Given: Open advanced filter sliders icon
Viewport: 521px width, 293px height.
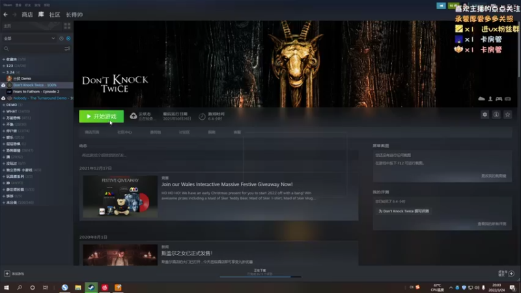Looking at the screenshot, I should pos(68,49).
